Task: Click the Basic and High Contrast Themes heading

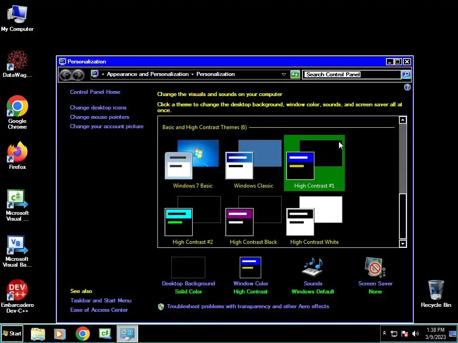Action: [x=204, y=127]
